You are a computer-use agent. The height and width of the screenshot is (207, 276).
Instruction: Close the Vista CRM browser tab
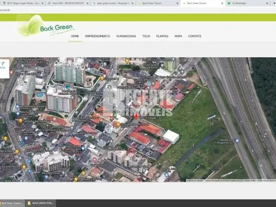point(88,3)
